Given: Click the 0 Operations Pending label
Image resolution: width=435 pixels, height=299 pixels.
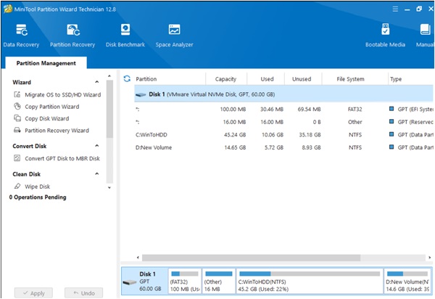Looking at the screenshot, I should [x=38, y=197].
